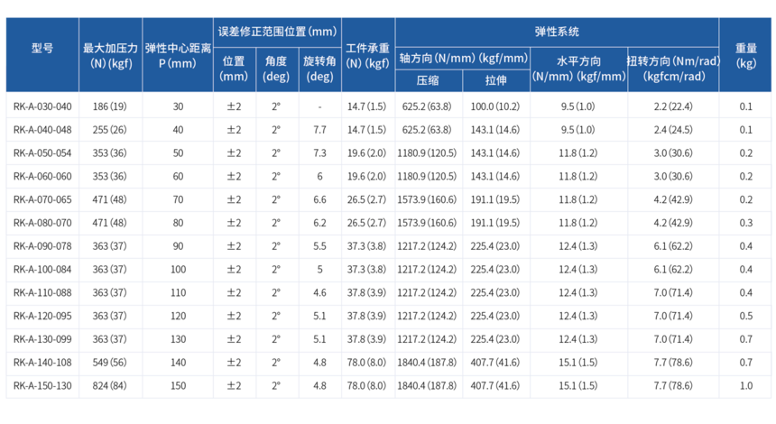The height and width of the screenshot is (424, 776).
Task: Click 4.2 (42.9) in RK-A-070-065 row
Action: (673, 199)
